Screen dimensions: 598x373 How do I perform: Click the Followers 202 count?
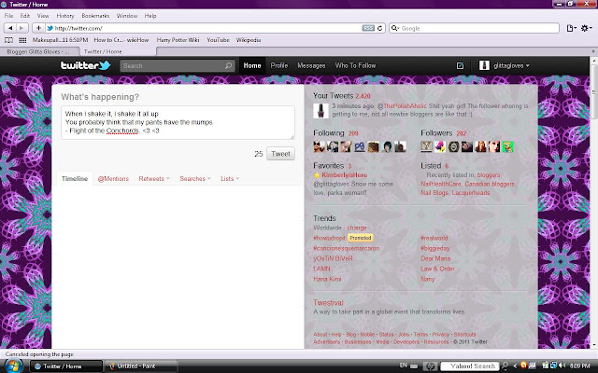click(462, 133)
